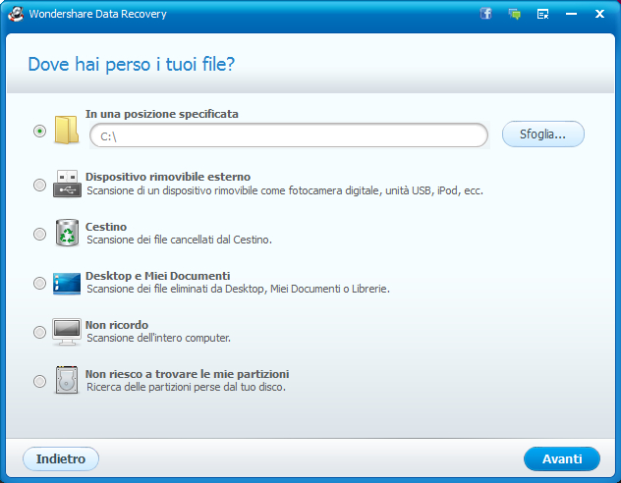The height and width of the screenshot is (483, 621).
Task: Select 'Desktop e Miei Documenti' radio button
Action: tap(39, 283)
